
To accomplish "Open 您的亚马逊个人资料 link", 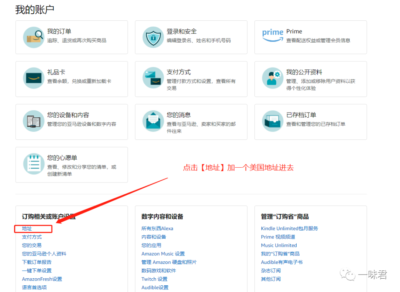I will tap(44, 254).
